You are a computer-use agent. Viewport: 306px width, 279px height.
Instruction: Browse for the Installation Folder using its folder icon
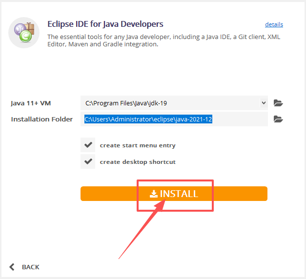(278, 119)
